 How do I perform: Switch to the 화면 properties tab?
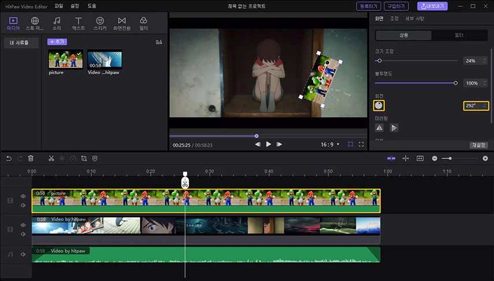click(x=379, y=18)
